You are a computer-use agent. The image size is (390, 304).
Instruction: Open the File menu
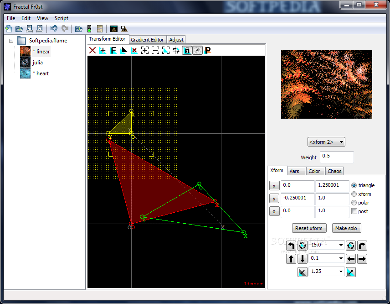pos(11,18)
